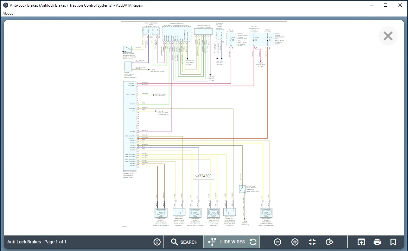Select the Brake Fluid Level Switch component
This screenshot has width=408, height=251.
[x=242, y=189]
